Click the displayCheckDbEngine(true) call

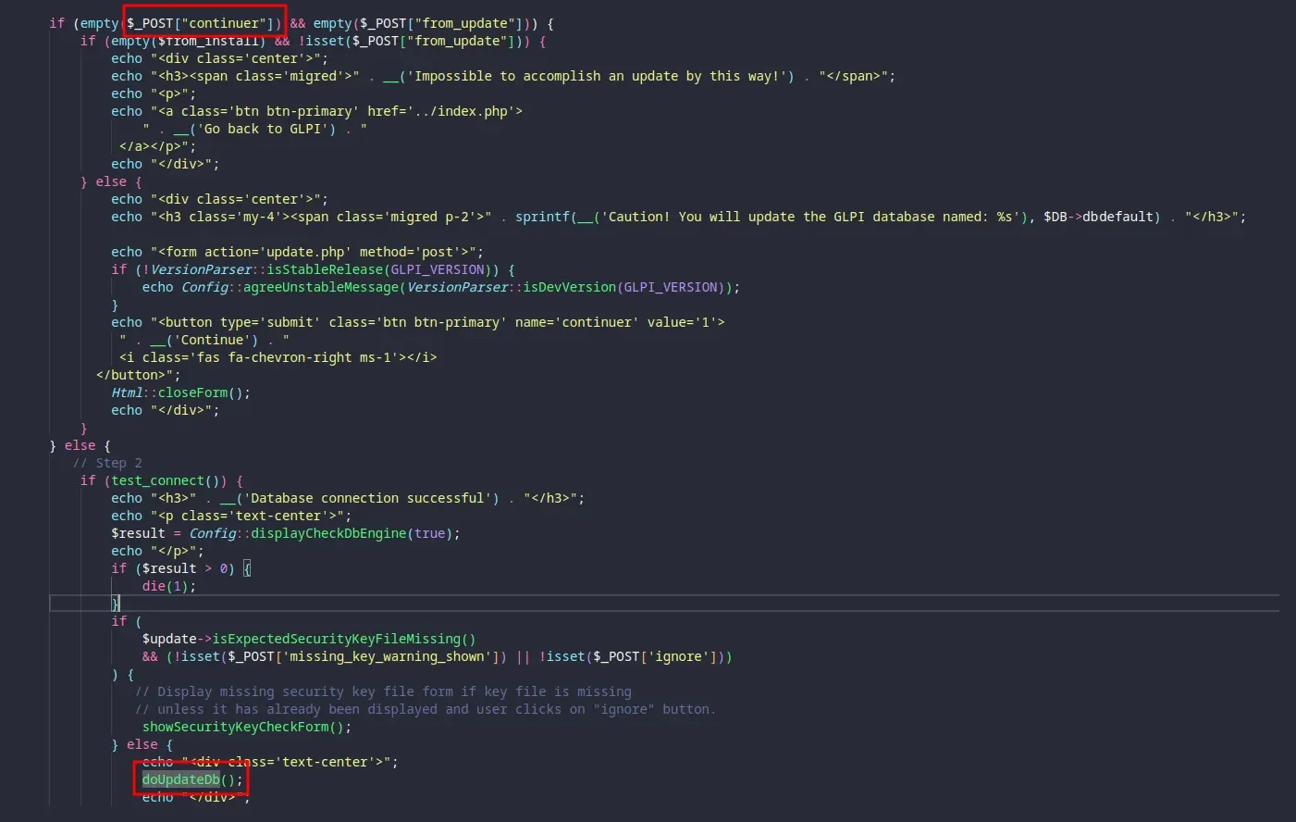click(x=352, y=533)
